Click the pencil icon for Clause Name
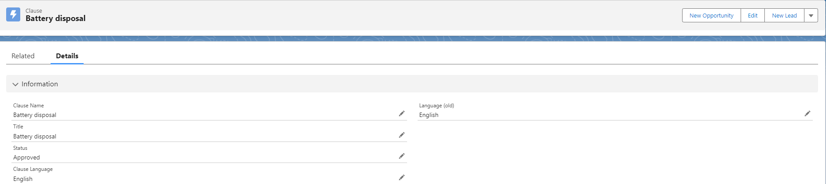This screenshot has height=184, width=826. click(401, 114)
